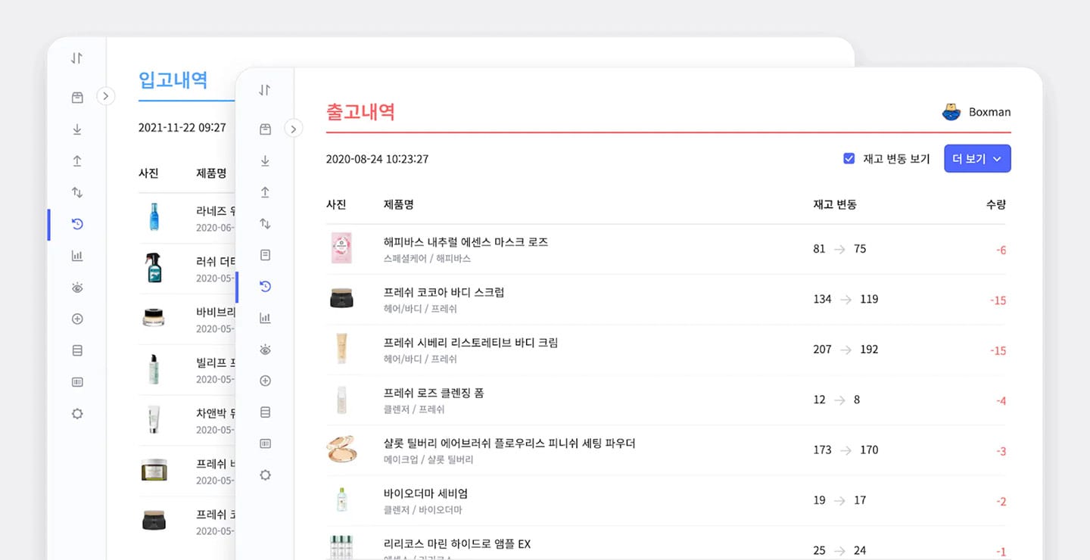Viewport: 1090px width, 560px height.
Task: Select the download arrow inbound icon
Action: click(x=265, y=160)
